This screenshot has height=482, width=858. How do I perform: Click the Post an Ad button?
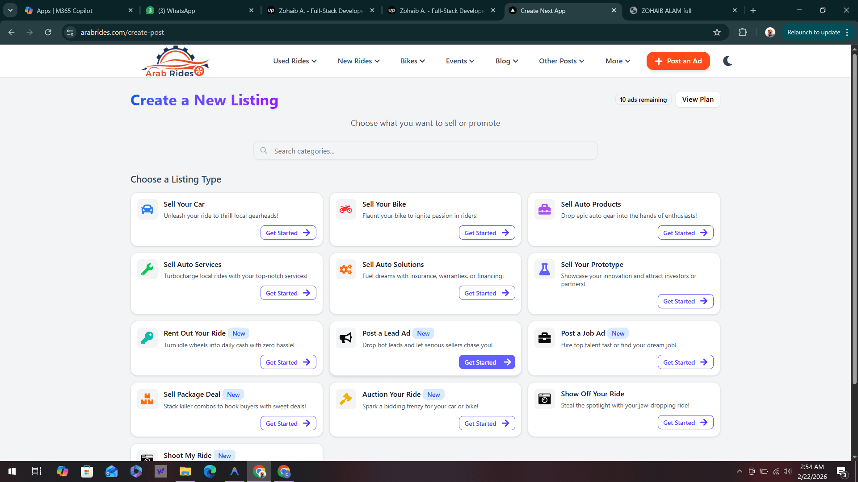(678, 61)
